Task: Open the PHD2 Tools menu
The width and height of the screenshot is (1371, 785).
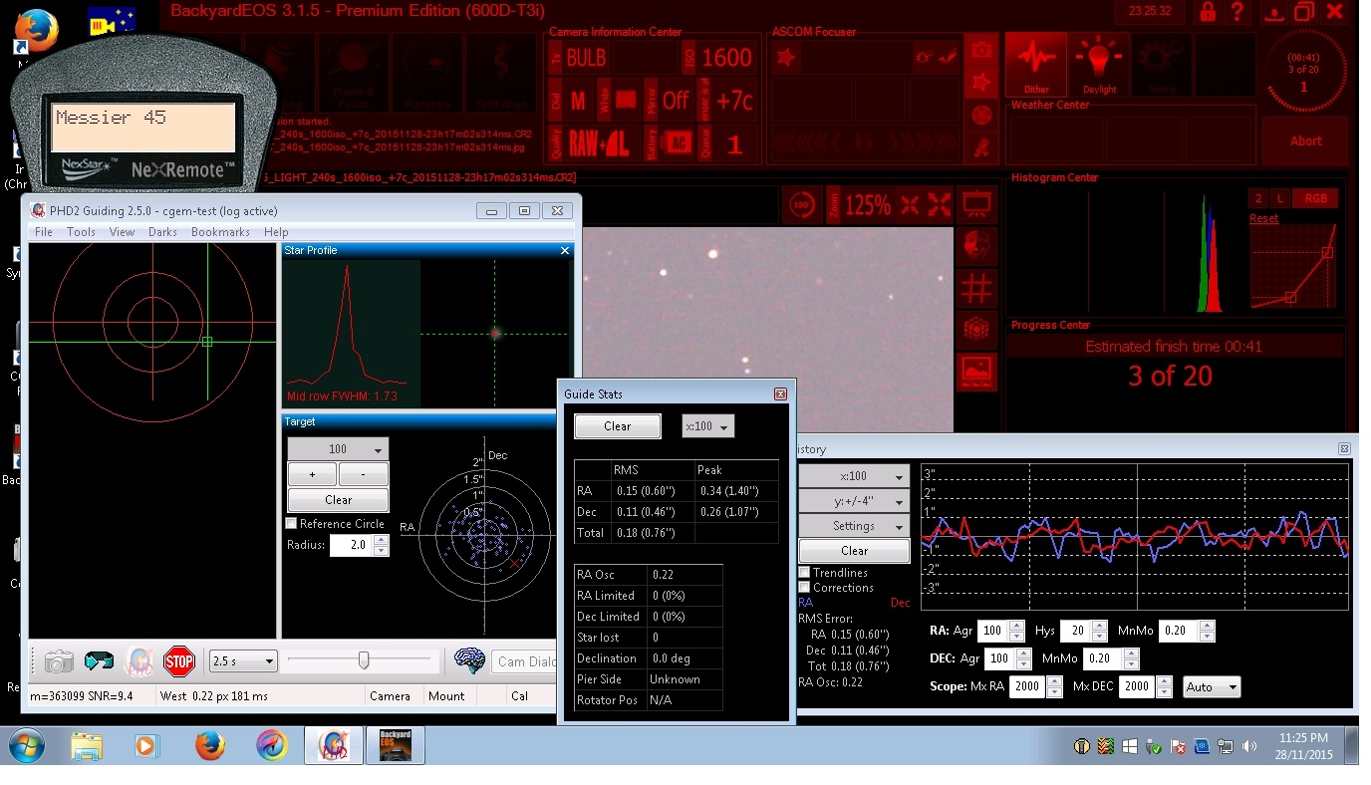Action: (x=81, y=232)
